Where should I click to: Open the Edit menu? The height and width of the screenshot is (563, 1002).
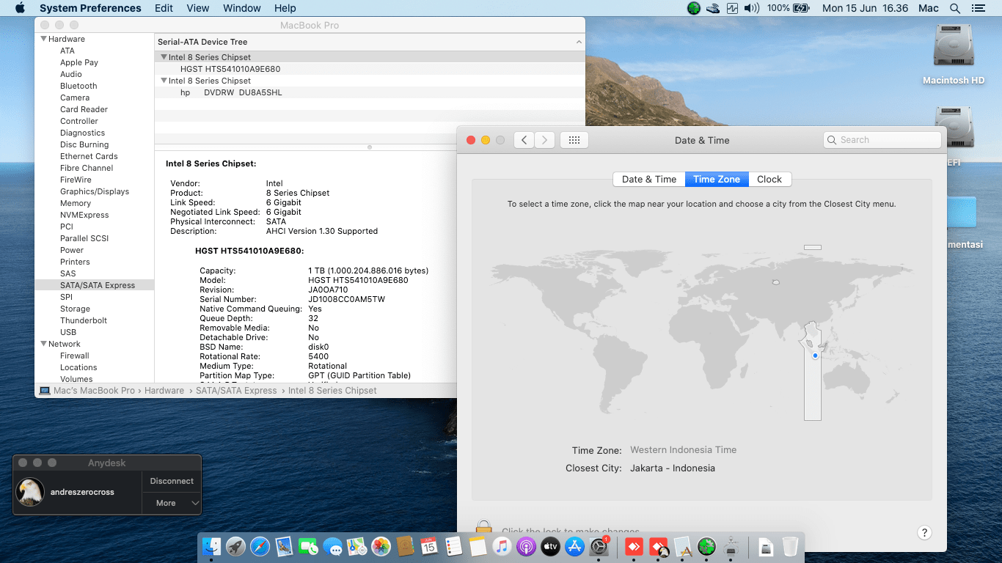[164, 8]
